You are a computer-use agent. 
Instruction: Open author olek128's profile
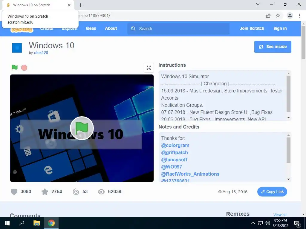pyautogui.click(x=41, y=52)
